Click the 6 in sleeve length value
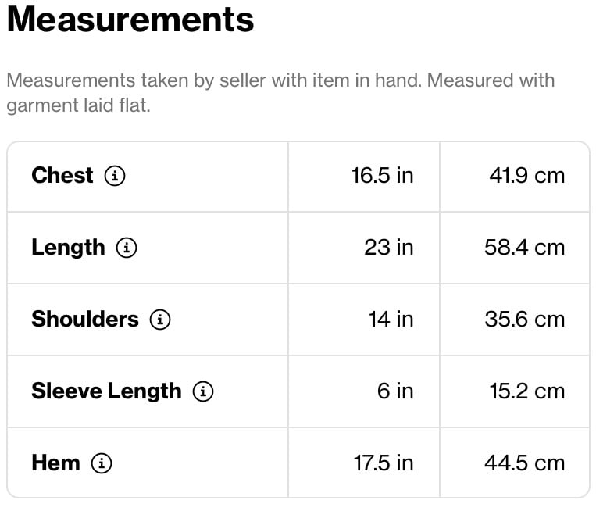 (x=395, y=391)
